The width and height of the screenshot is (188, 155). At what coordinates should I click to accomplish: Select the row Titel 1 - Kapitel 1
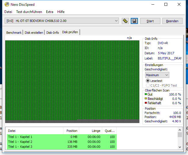pyautogui.click(x=62, y=137)
